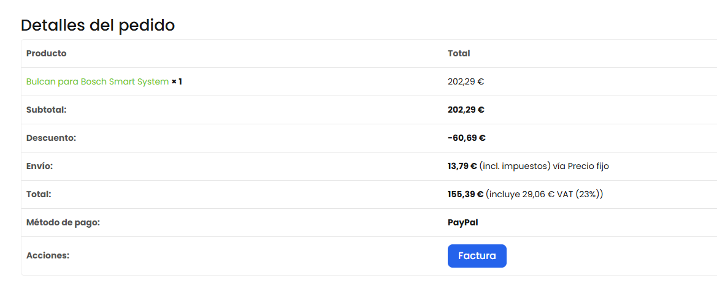Click the Descuento label
The image size is (717, 286).
(52, 138)
